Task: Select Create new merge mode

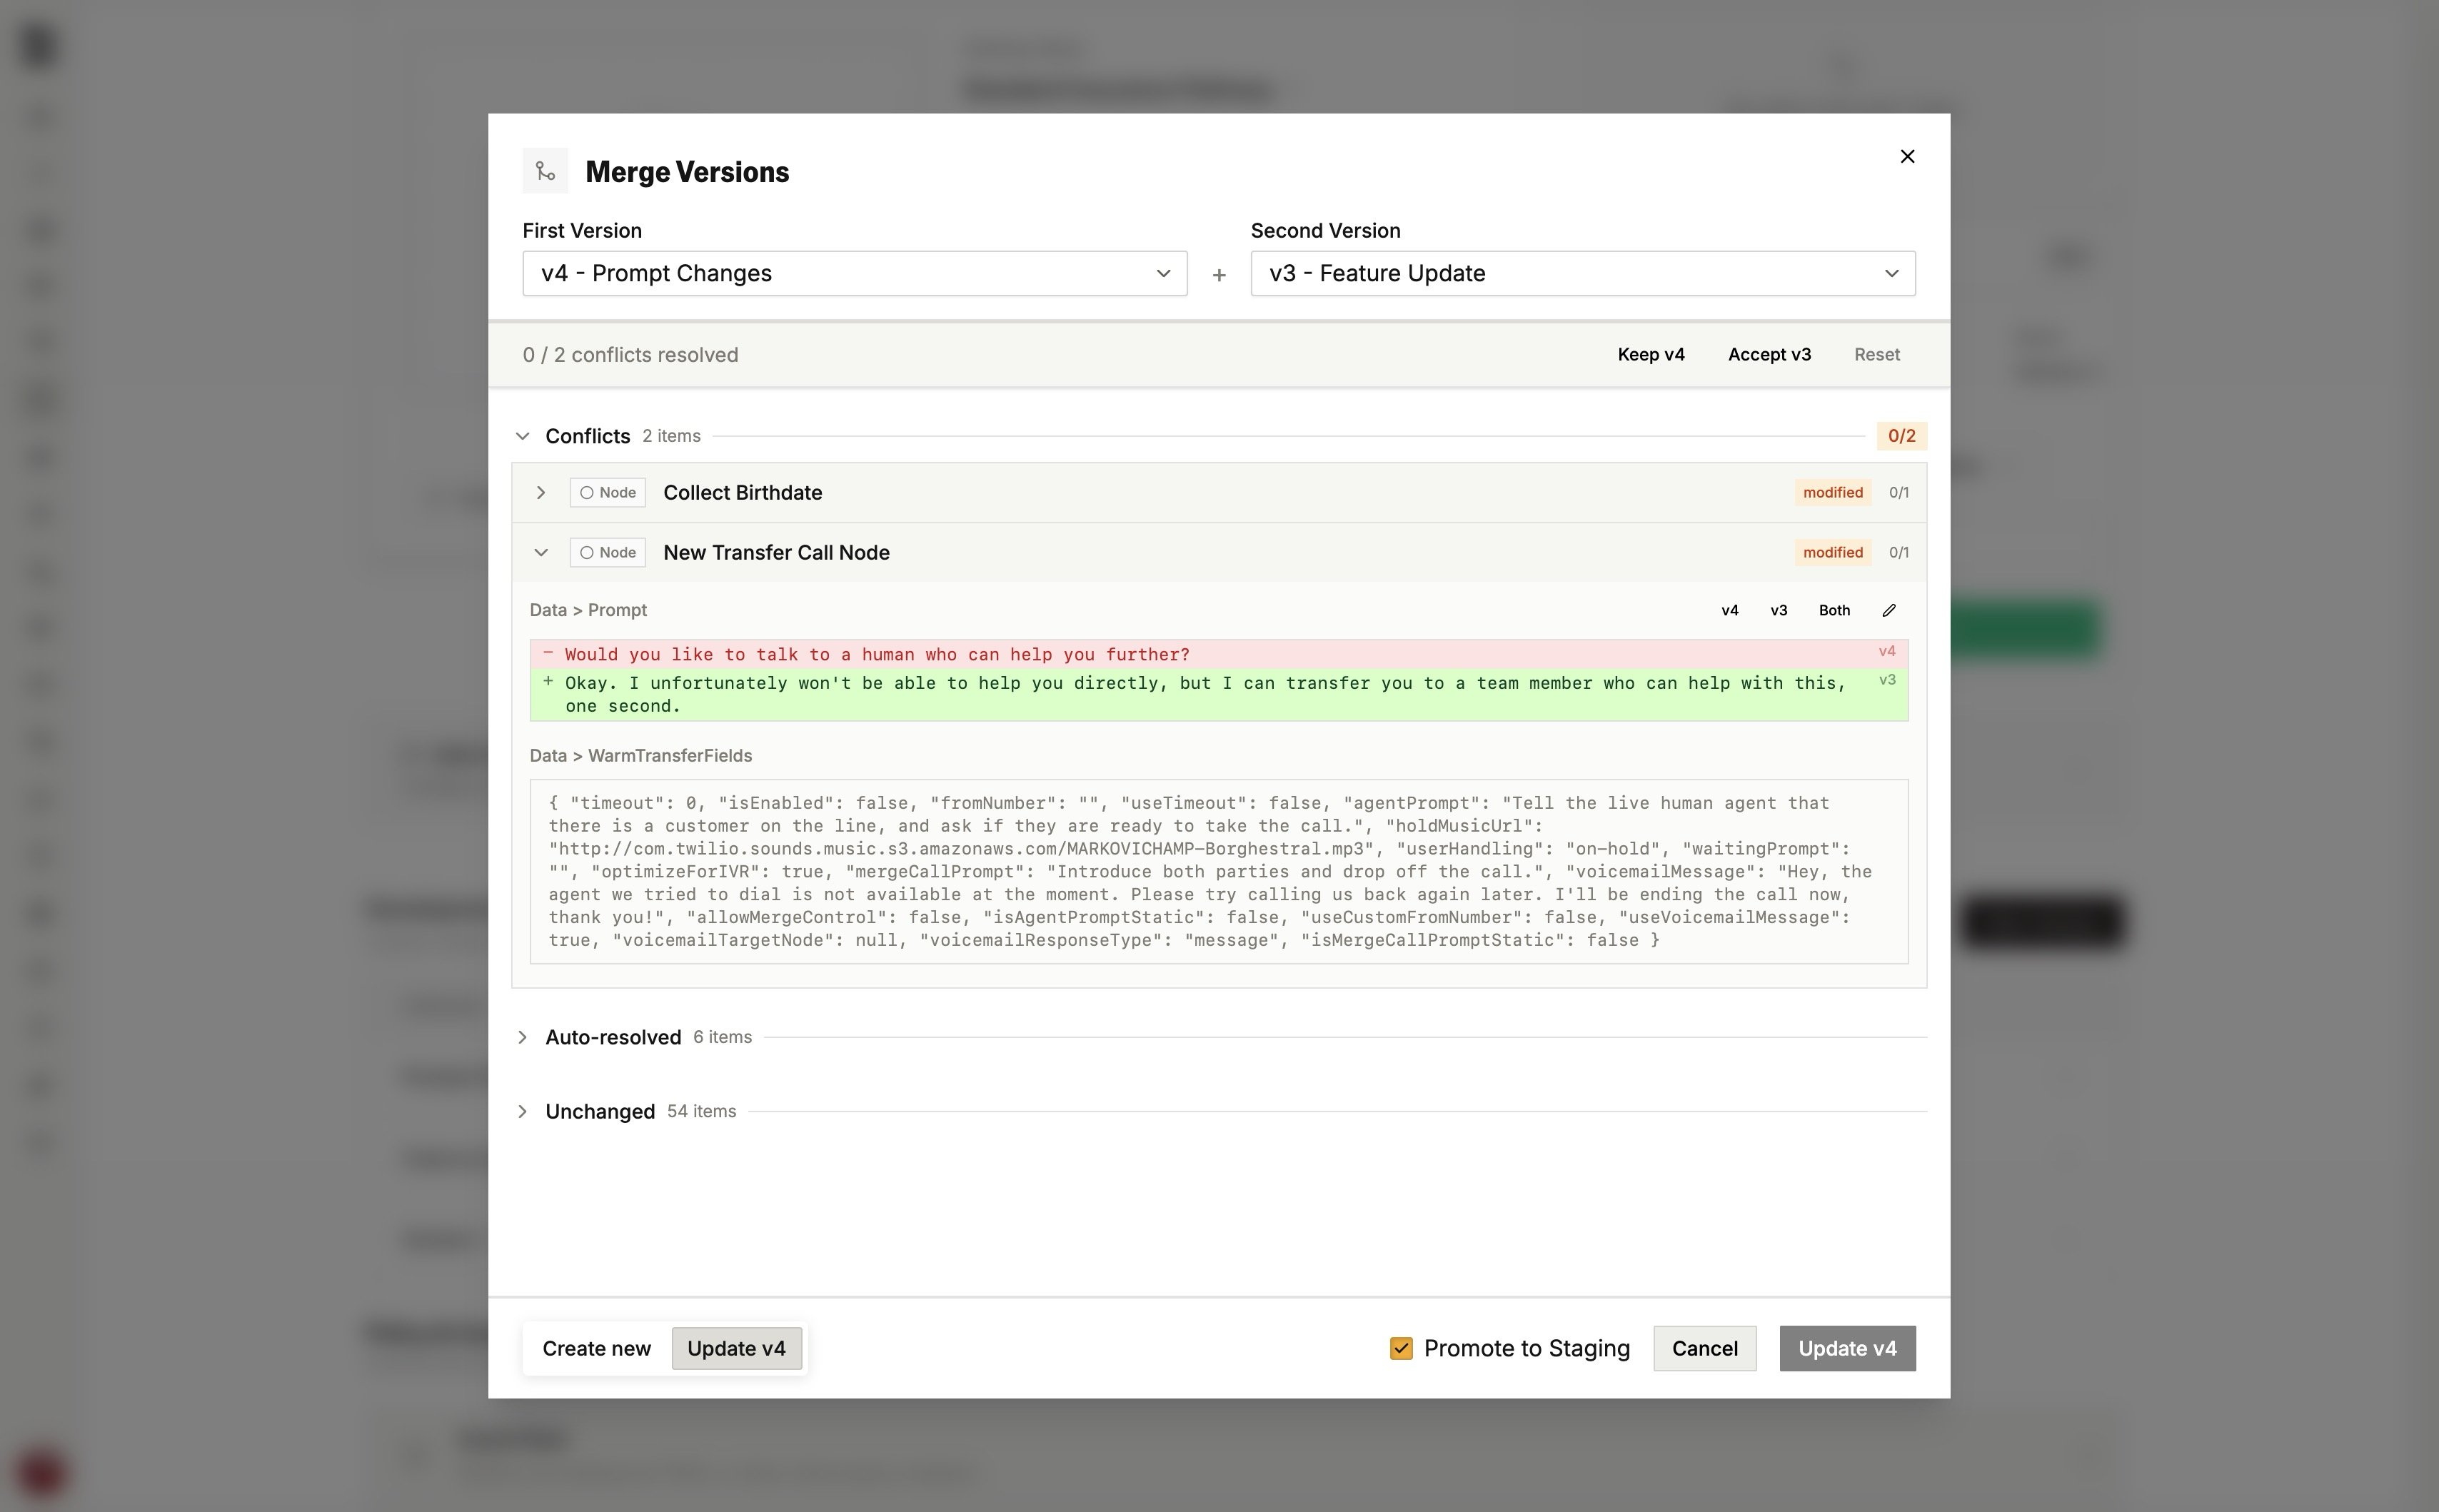Action: tap(596, 1348)
